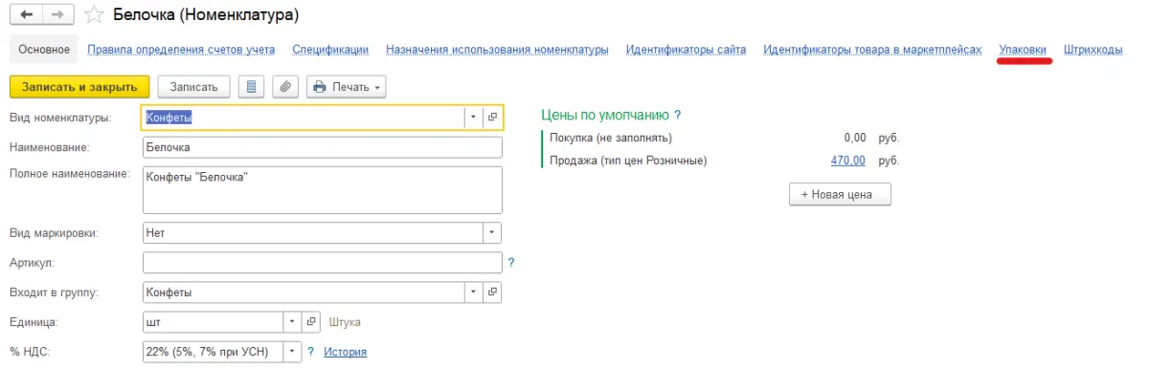Click the Полное наименование text area
Image resolution: width=1149 pixels, height=368 pixels.
(x=322, y=190)
